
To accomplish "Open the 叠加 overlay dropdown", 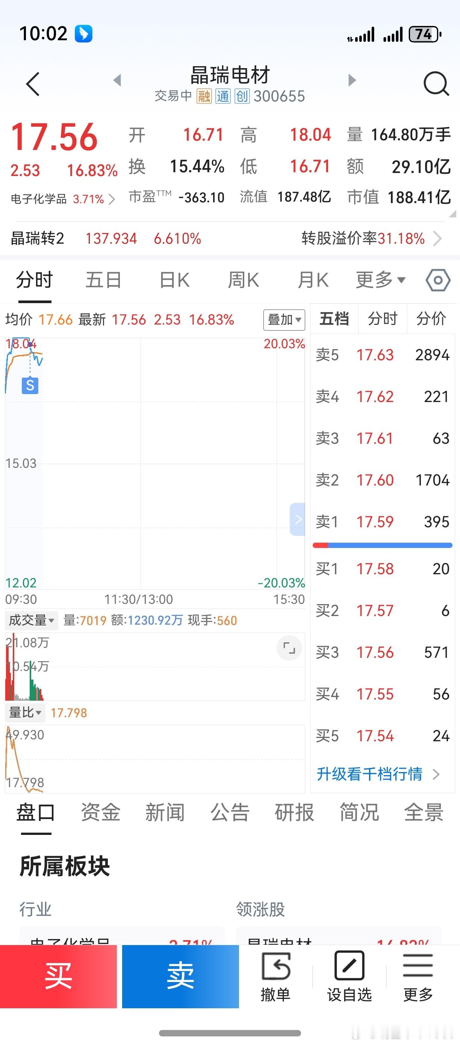I will [x=284, y=320].
